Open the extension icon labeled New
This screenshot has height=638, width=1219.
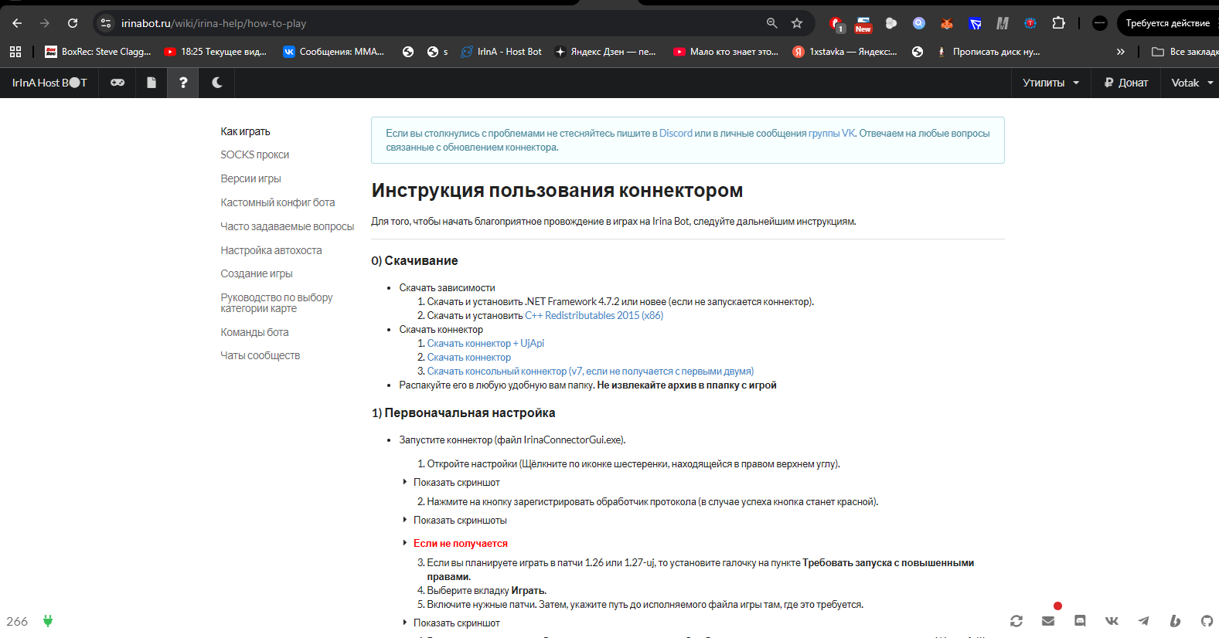click(863, 24)
